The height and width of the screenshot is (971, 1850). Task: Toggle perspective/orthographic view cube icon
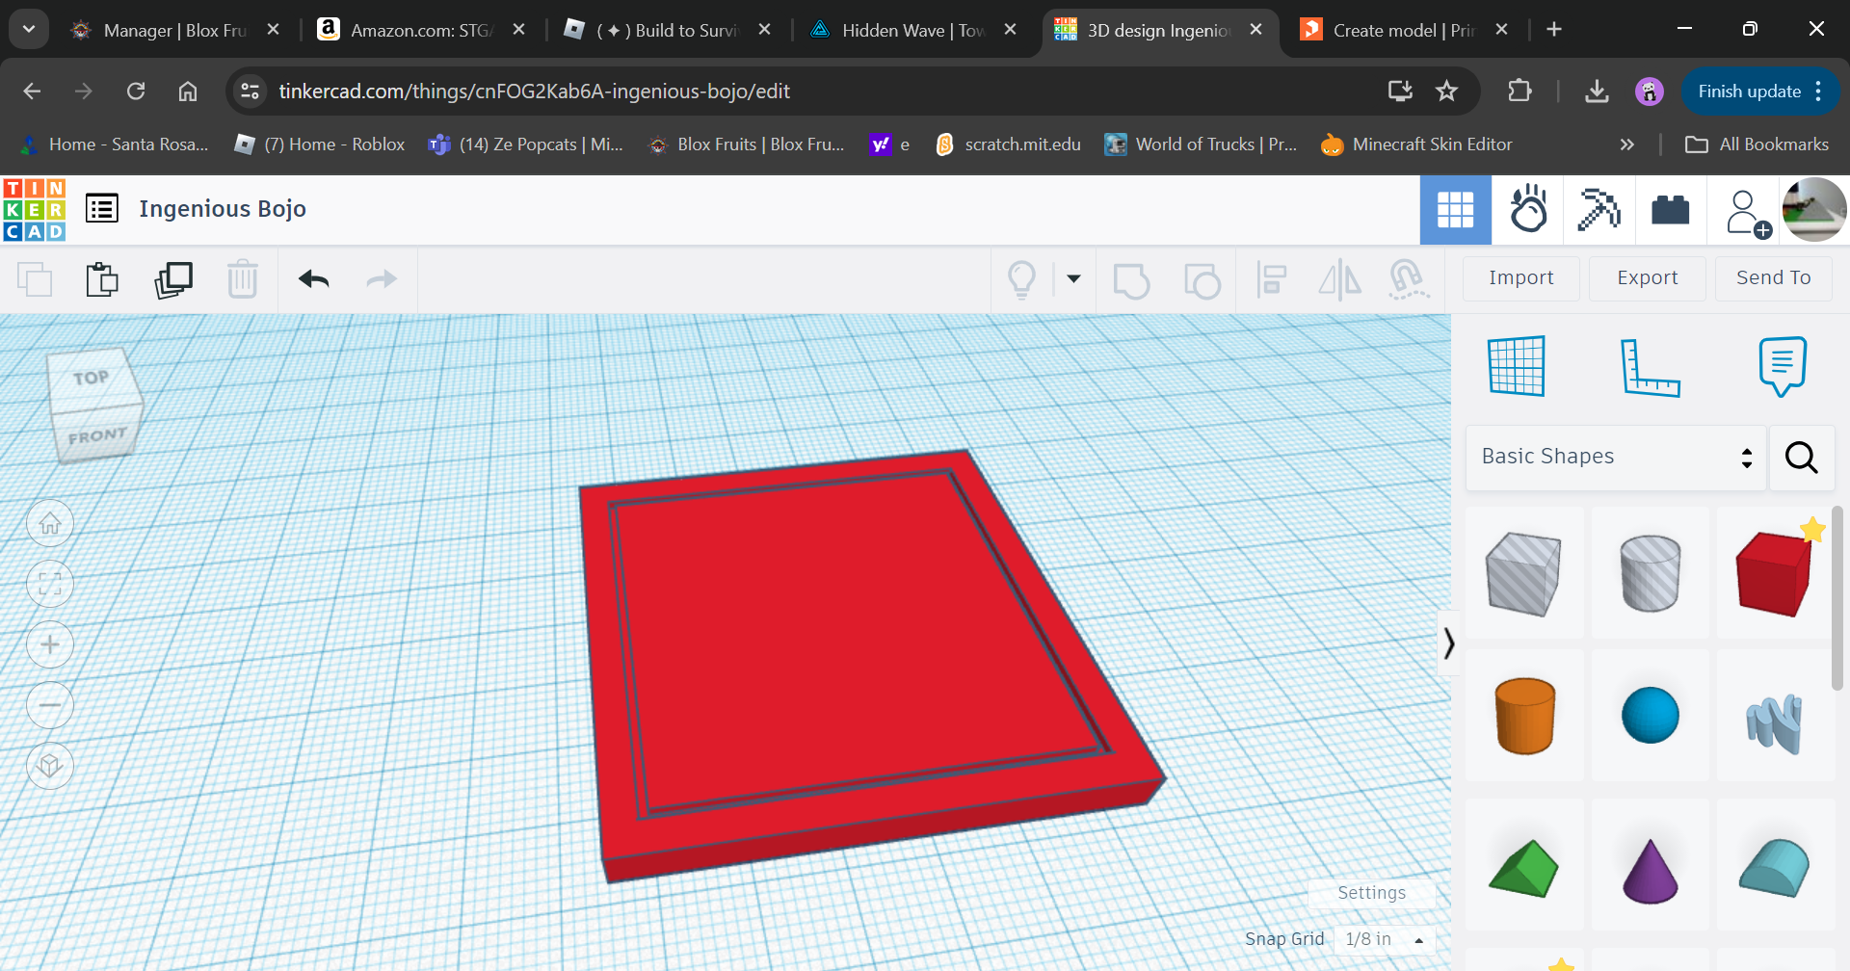click(50, 766)
